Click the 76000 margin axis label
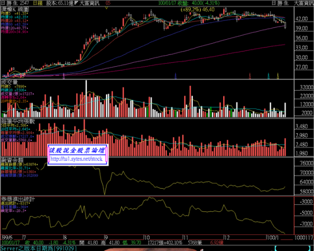Viewport: 314px width, 251px height. pyautogui.click(x=306, y=163)
